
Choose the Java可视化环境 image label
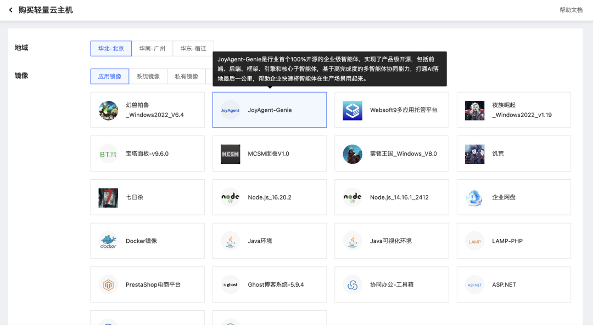click(x=391, y=241)
